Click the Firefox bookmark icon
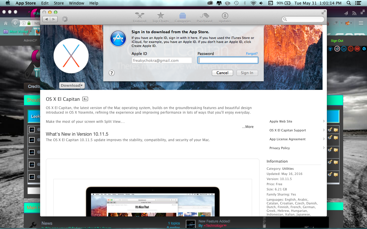Screen dimensions: 367x229 38,31
